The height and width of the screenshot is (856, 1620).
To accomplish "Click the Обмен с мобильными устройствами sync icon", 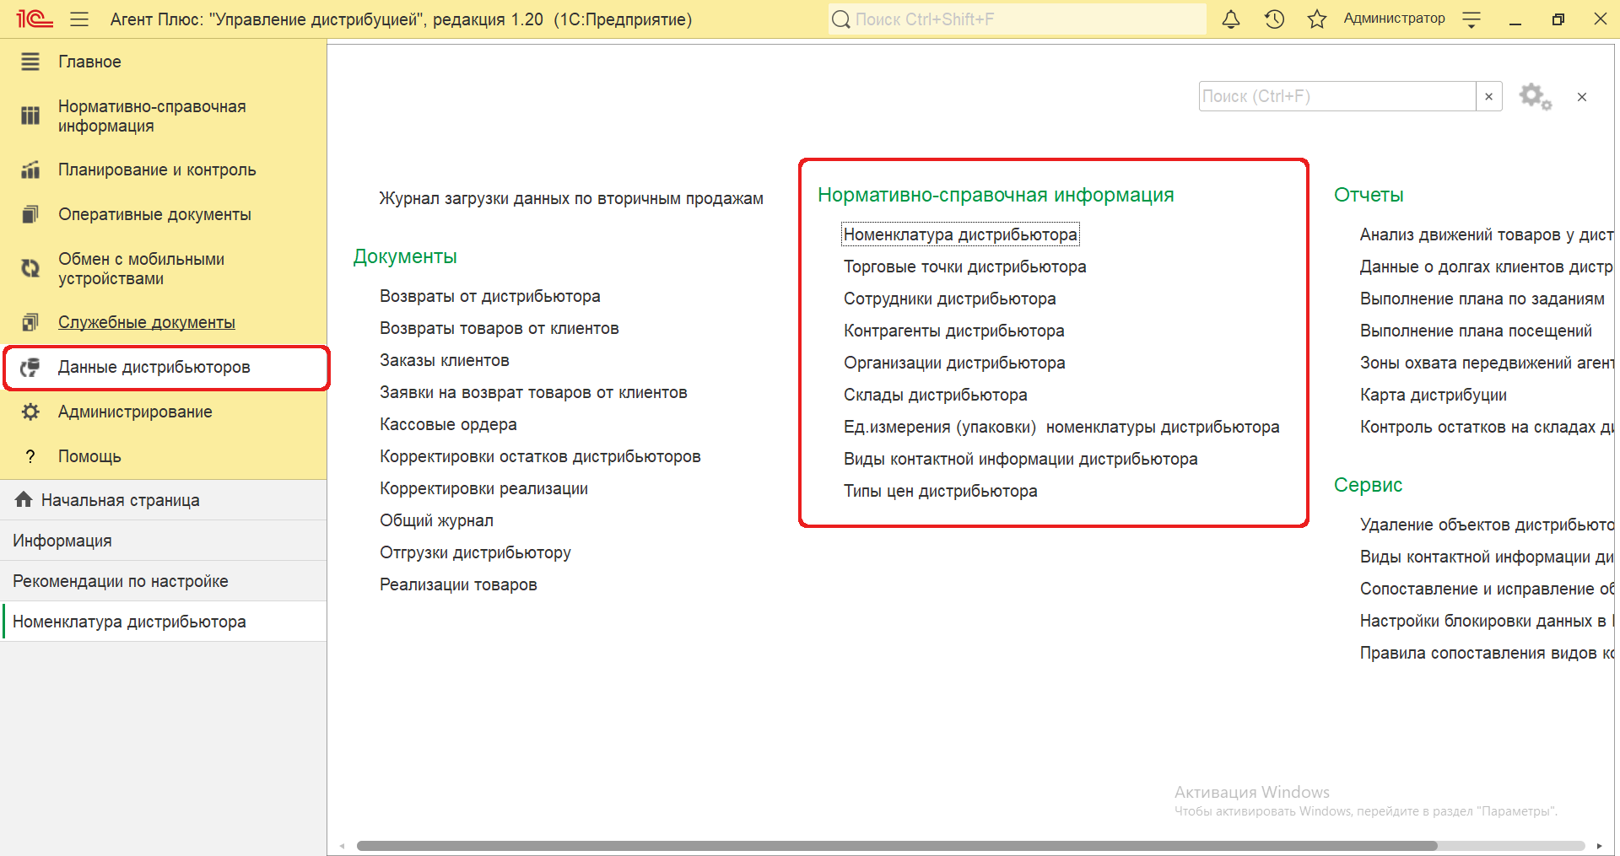I will 30,268.
